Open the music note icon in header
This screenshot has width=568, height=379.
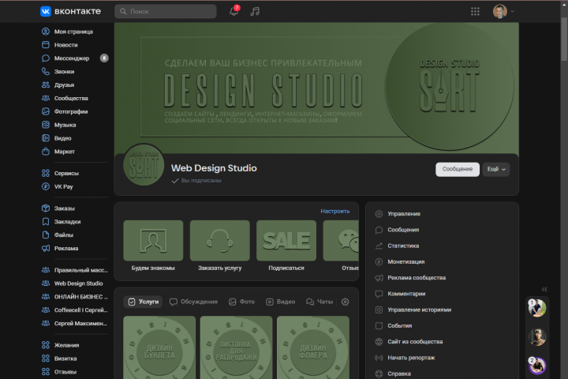(x=255, y=11)
